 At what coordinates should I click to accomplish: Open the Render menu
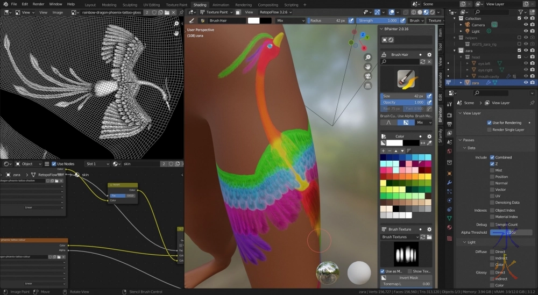39,4
